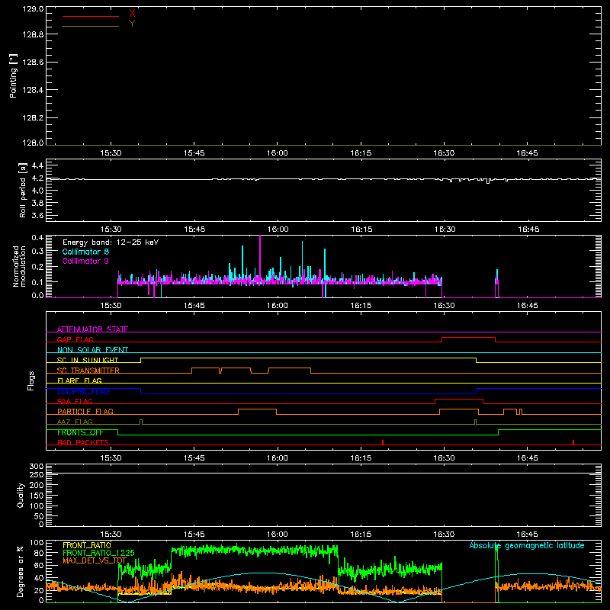This screenshot has height=610, width=610.
Task: Select the cyan Collimator 8 legend label
Action: point(85,252)
